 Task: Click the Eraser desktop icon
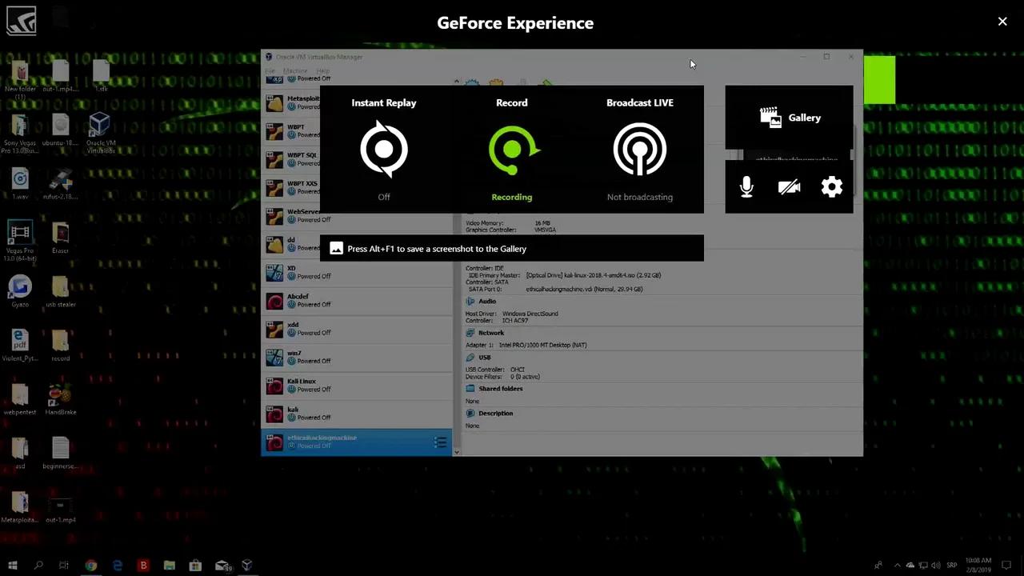click(60, 238)
